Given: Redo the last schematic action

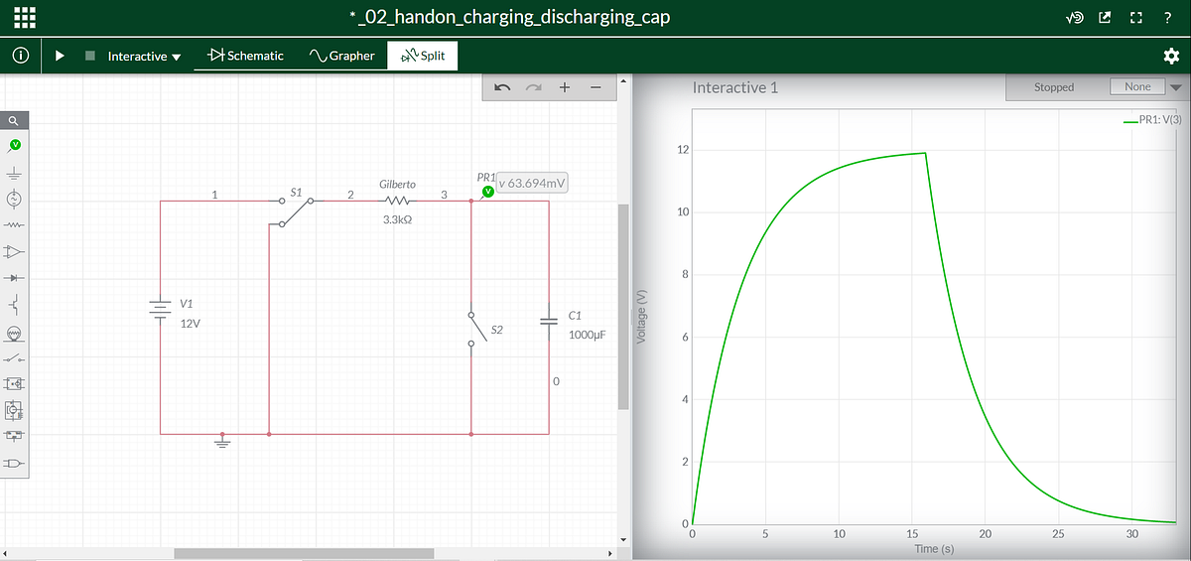Looking at the screenshot, I should (534, 87).
